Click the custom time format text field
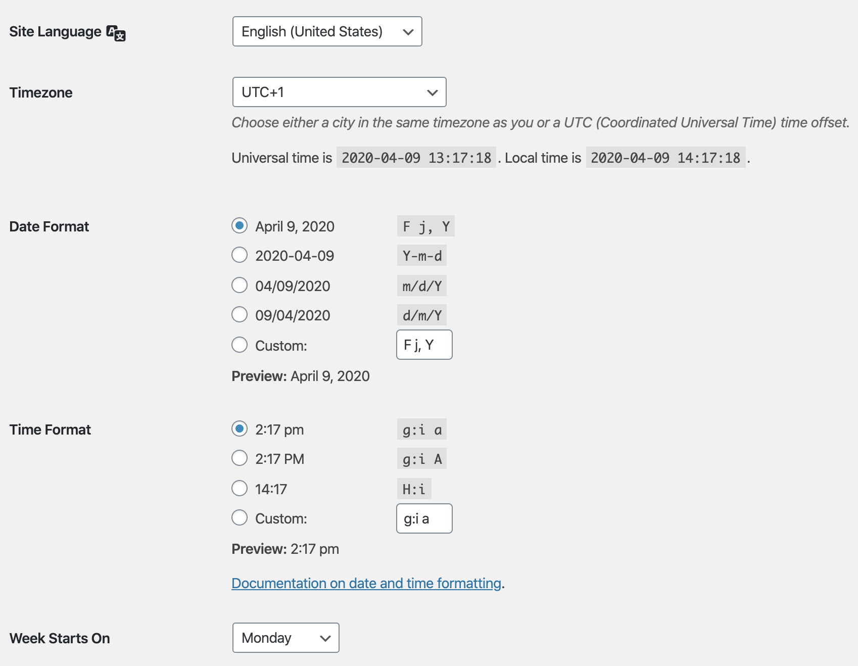The height and width of the screenshot is (666, 858). [x=424, y=518]
